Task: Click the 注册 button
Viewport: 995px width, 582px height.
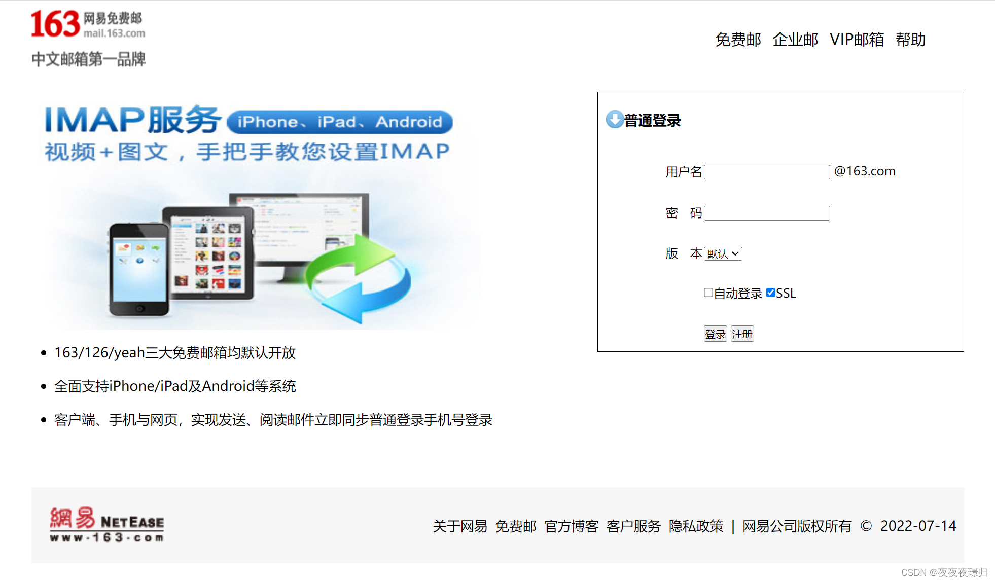Action: (742, 333)
